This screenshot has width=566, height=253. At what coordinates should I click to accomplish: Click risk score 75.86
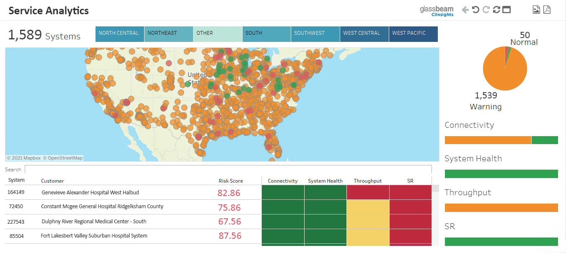(x=230, y=208)
